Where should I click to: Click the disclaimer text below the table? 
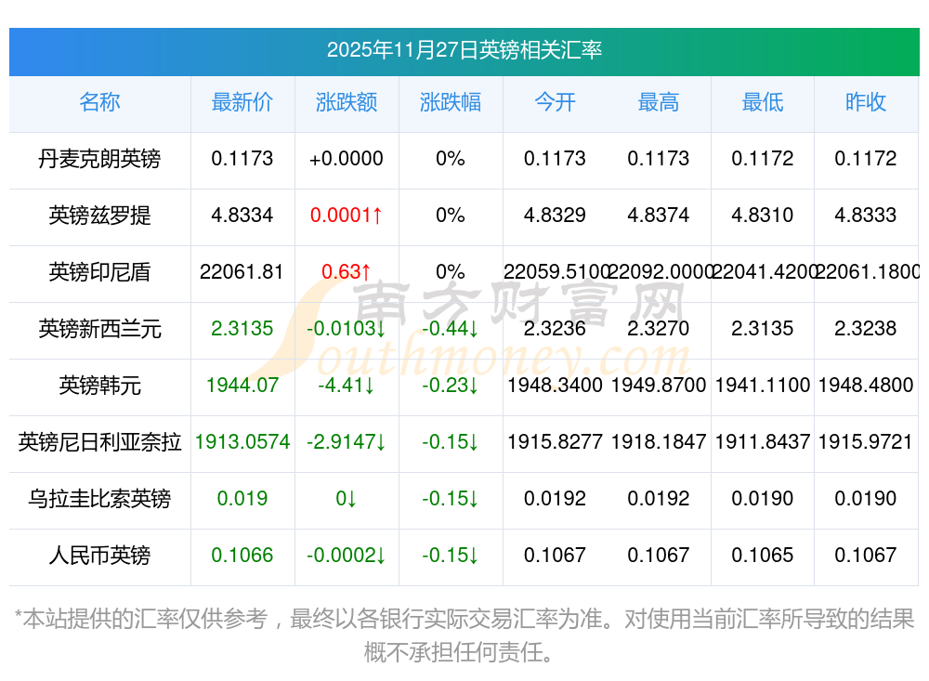(464, 636)
